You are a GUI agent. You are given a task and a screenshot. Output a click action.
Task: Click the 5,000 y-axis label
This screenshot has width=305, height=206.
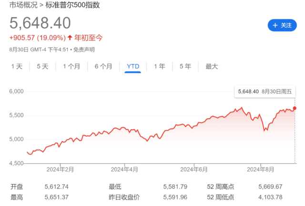point(16,139)
